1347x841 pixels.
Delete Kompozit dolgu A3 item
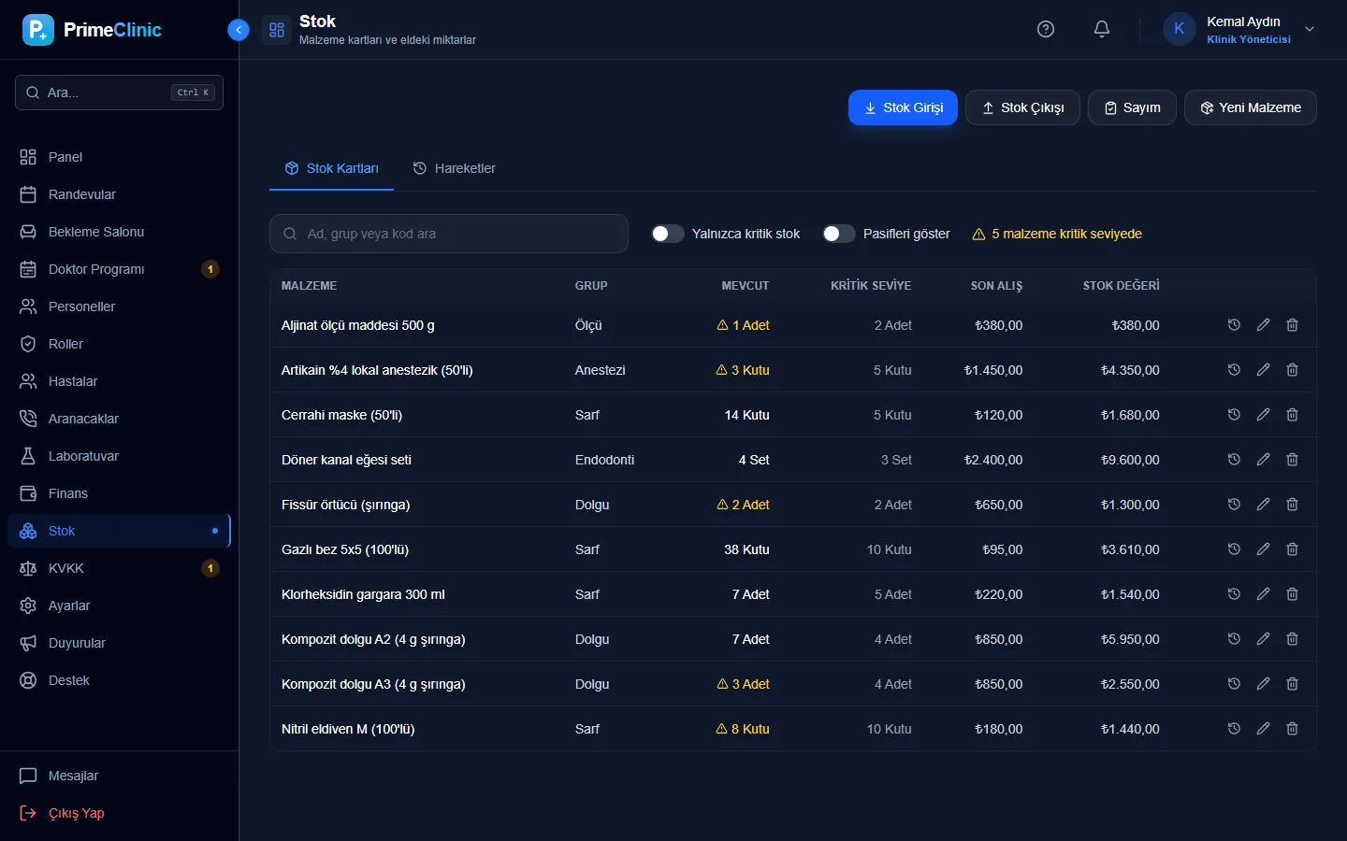point(1292,684)
